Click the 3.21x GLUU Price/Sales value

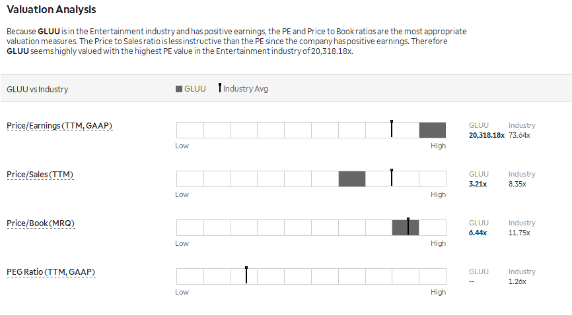pos(478,185)
